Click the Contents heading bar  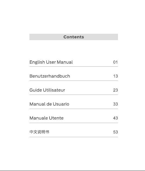74,37
